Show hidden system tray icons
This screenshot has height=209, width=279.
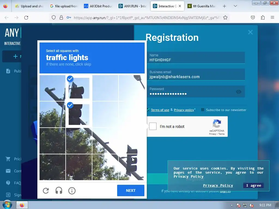(x=232, y=205)
